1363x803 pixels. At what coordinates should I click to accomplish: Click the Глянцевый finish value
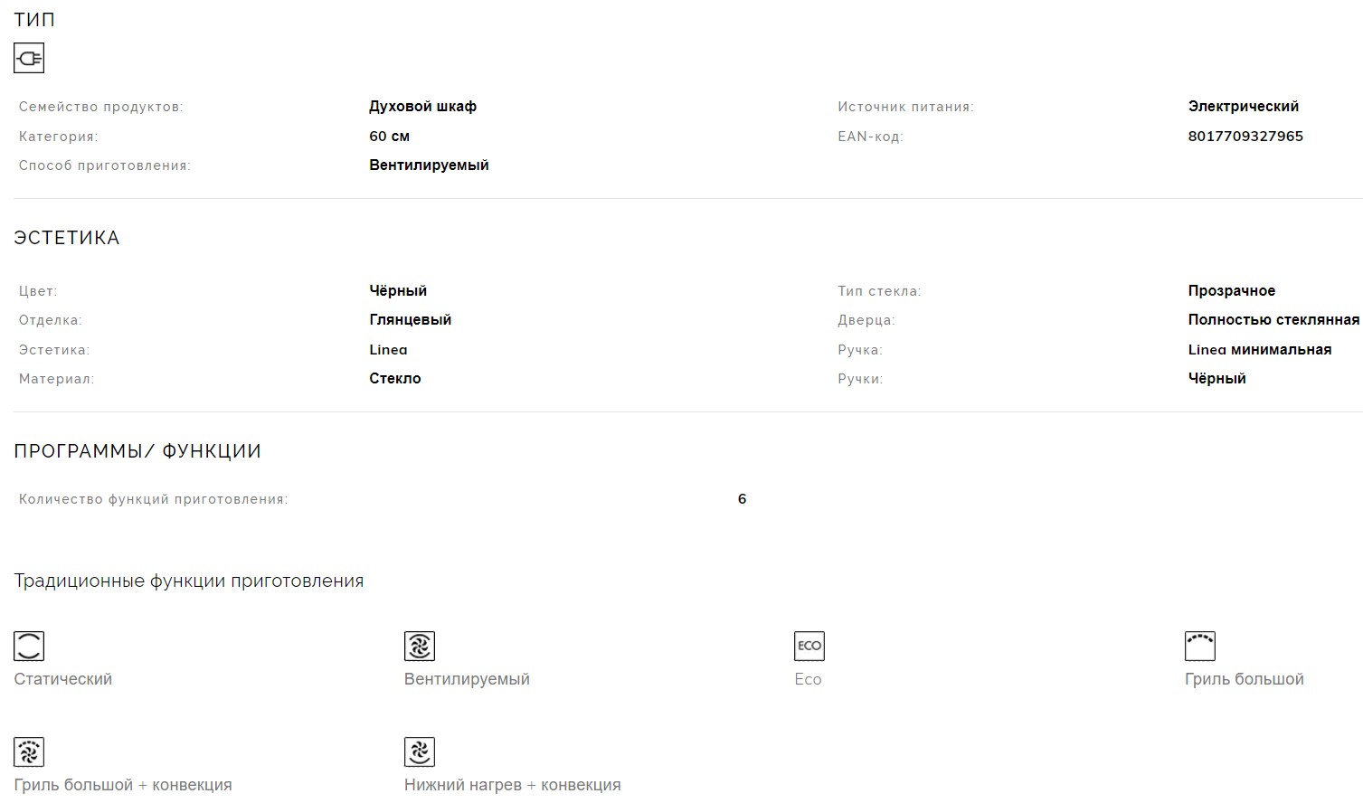tap(410, 320)
